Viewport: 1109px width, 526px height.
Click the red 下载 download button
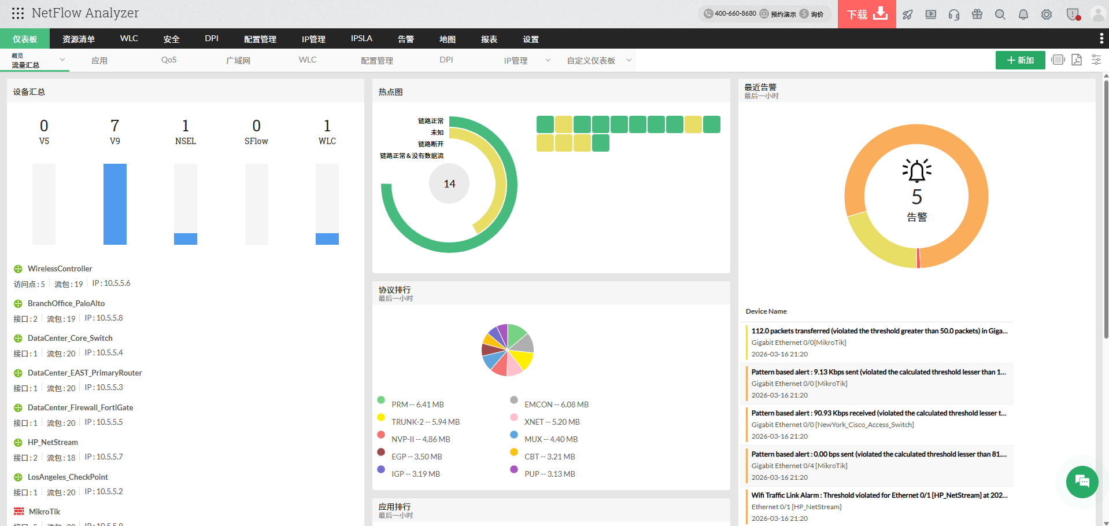click(x=866, y=13)
